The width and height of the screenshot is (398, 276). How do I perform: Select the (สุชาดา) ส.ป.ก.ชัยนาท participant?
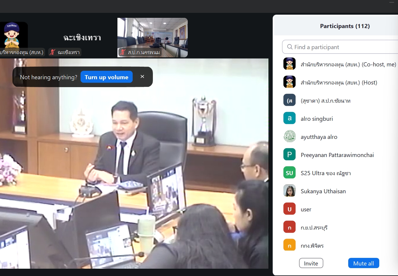325,101
